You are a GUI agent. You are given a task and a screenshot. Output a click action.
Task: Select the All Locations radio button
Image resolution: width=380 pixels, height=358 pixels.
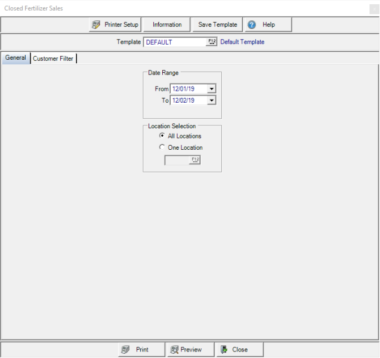[162, 136]
